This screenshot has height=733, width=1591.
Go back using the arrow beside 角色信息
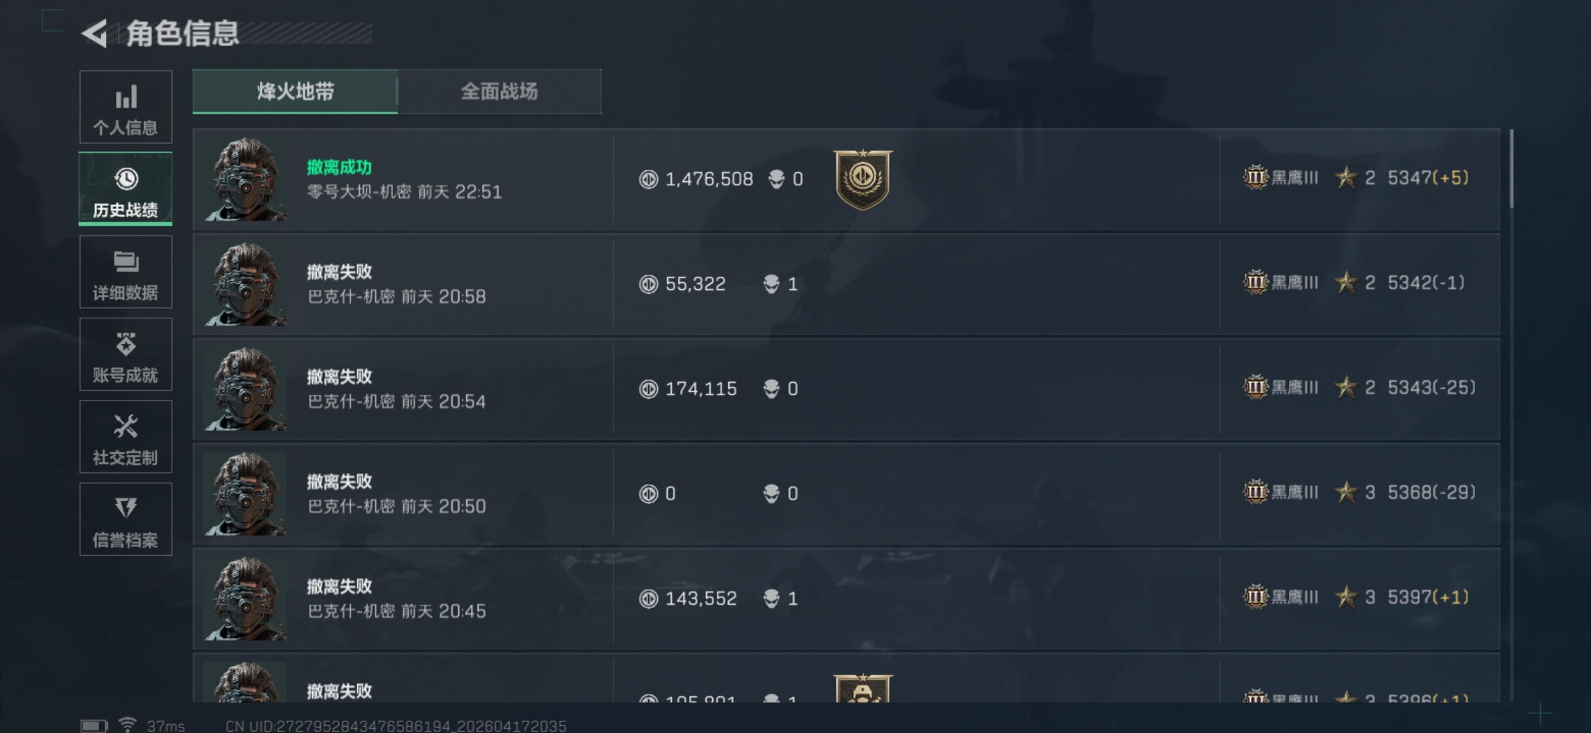[95, 33]
